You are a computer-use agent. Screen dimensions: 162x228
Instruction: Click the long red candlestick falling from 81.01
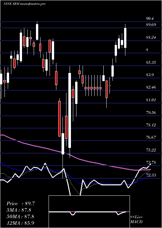[x=59, y=119]
